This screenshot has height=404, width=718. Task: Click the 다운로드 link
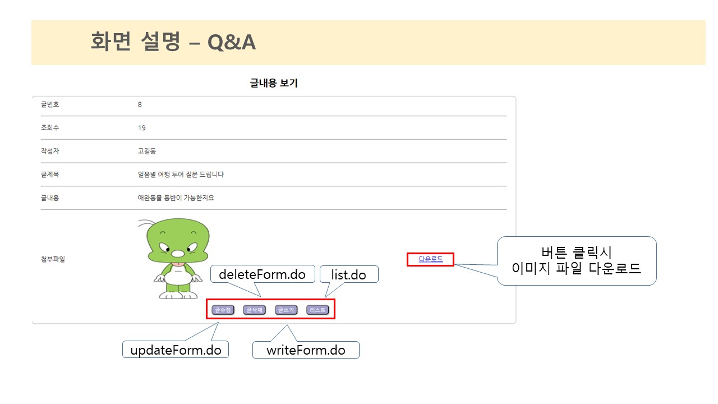[x=430, y=259]
